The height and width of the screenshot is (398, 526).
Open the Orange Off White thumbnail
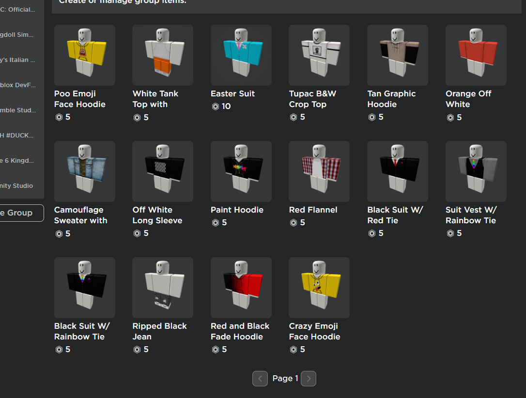(x=476, y=55)
